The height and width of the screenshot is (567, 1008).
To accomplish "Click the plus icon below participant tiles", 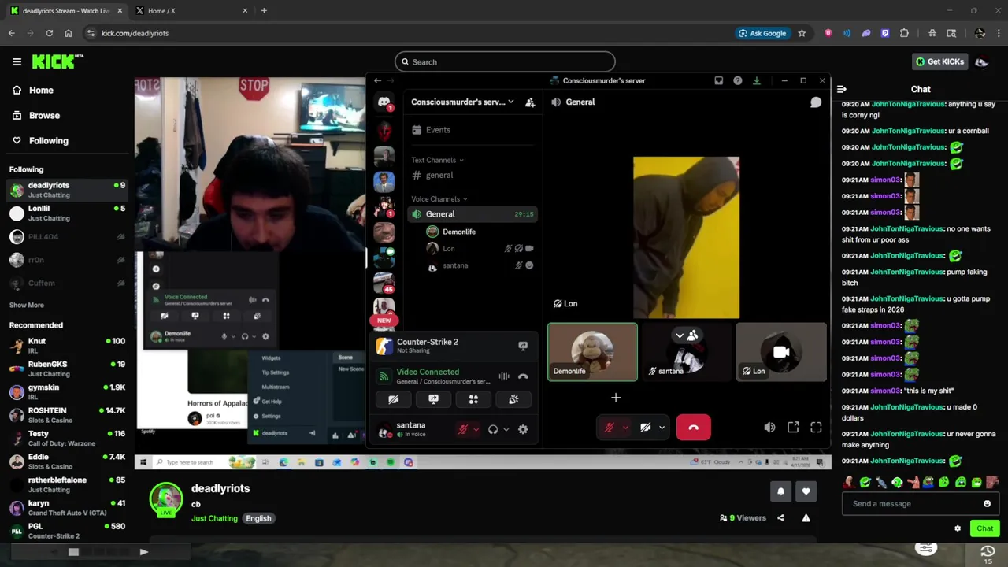I will tap(616, 398).
